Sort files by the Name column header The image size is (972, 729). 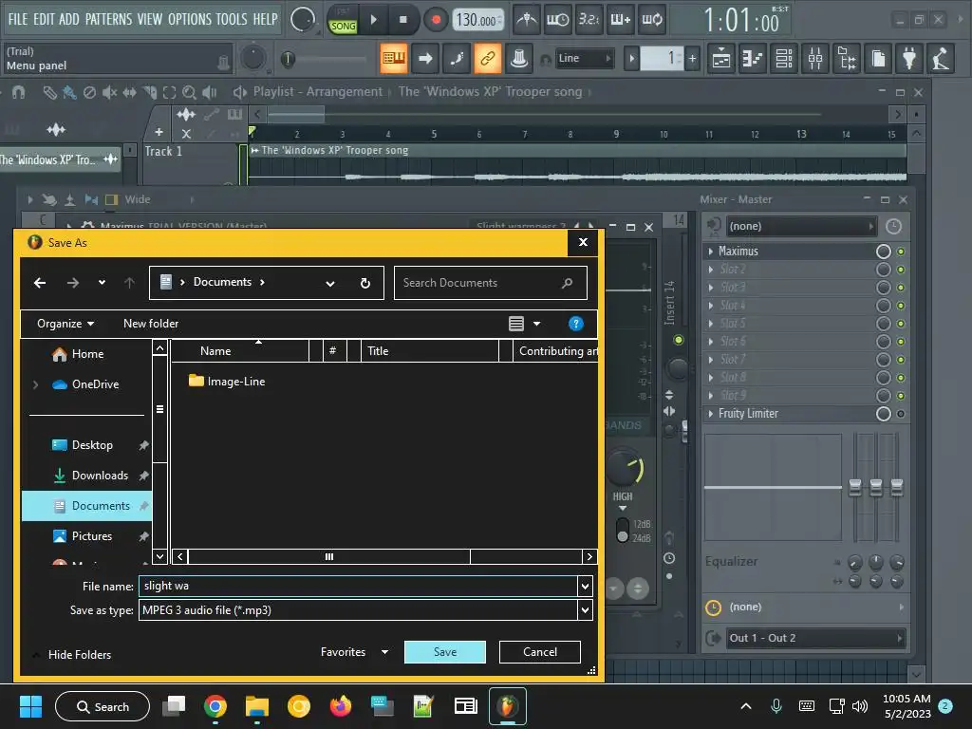(240, 351)
